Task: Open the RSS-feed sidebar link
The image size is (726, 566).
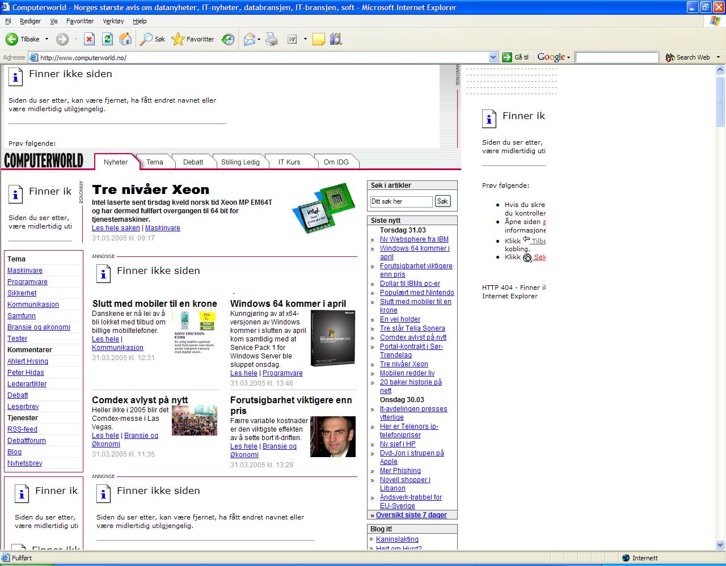Action: click(22, 429)
